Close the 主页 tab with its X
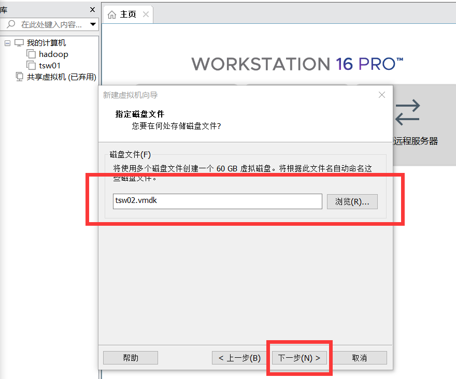 point(147,14)
